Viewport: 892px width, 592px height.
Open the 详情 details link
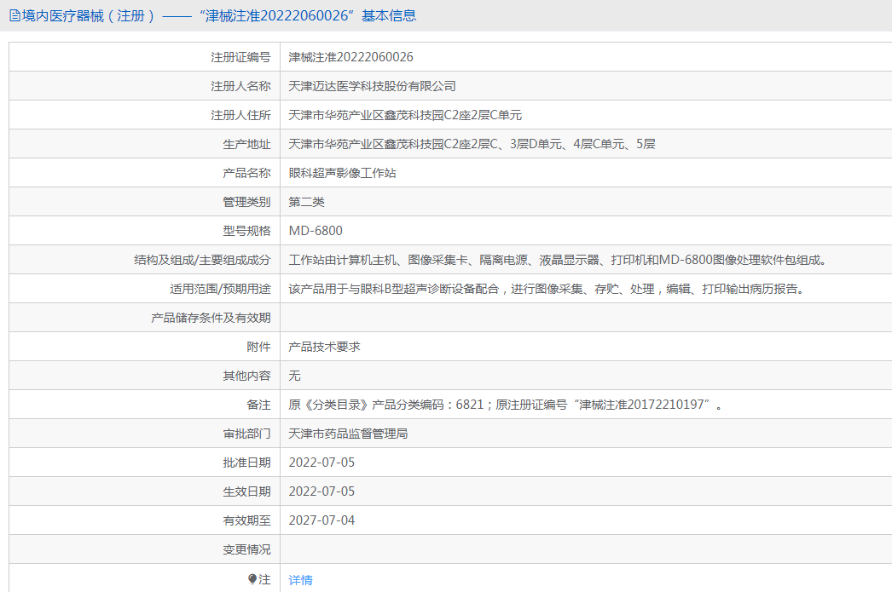[300, 579]
